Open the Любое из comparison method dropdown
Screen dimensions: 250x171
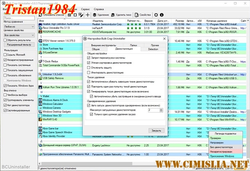19,27
